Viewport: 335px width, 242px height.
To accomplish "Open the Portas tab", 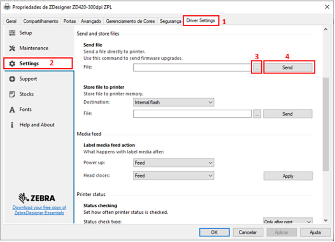I will 69,21.
